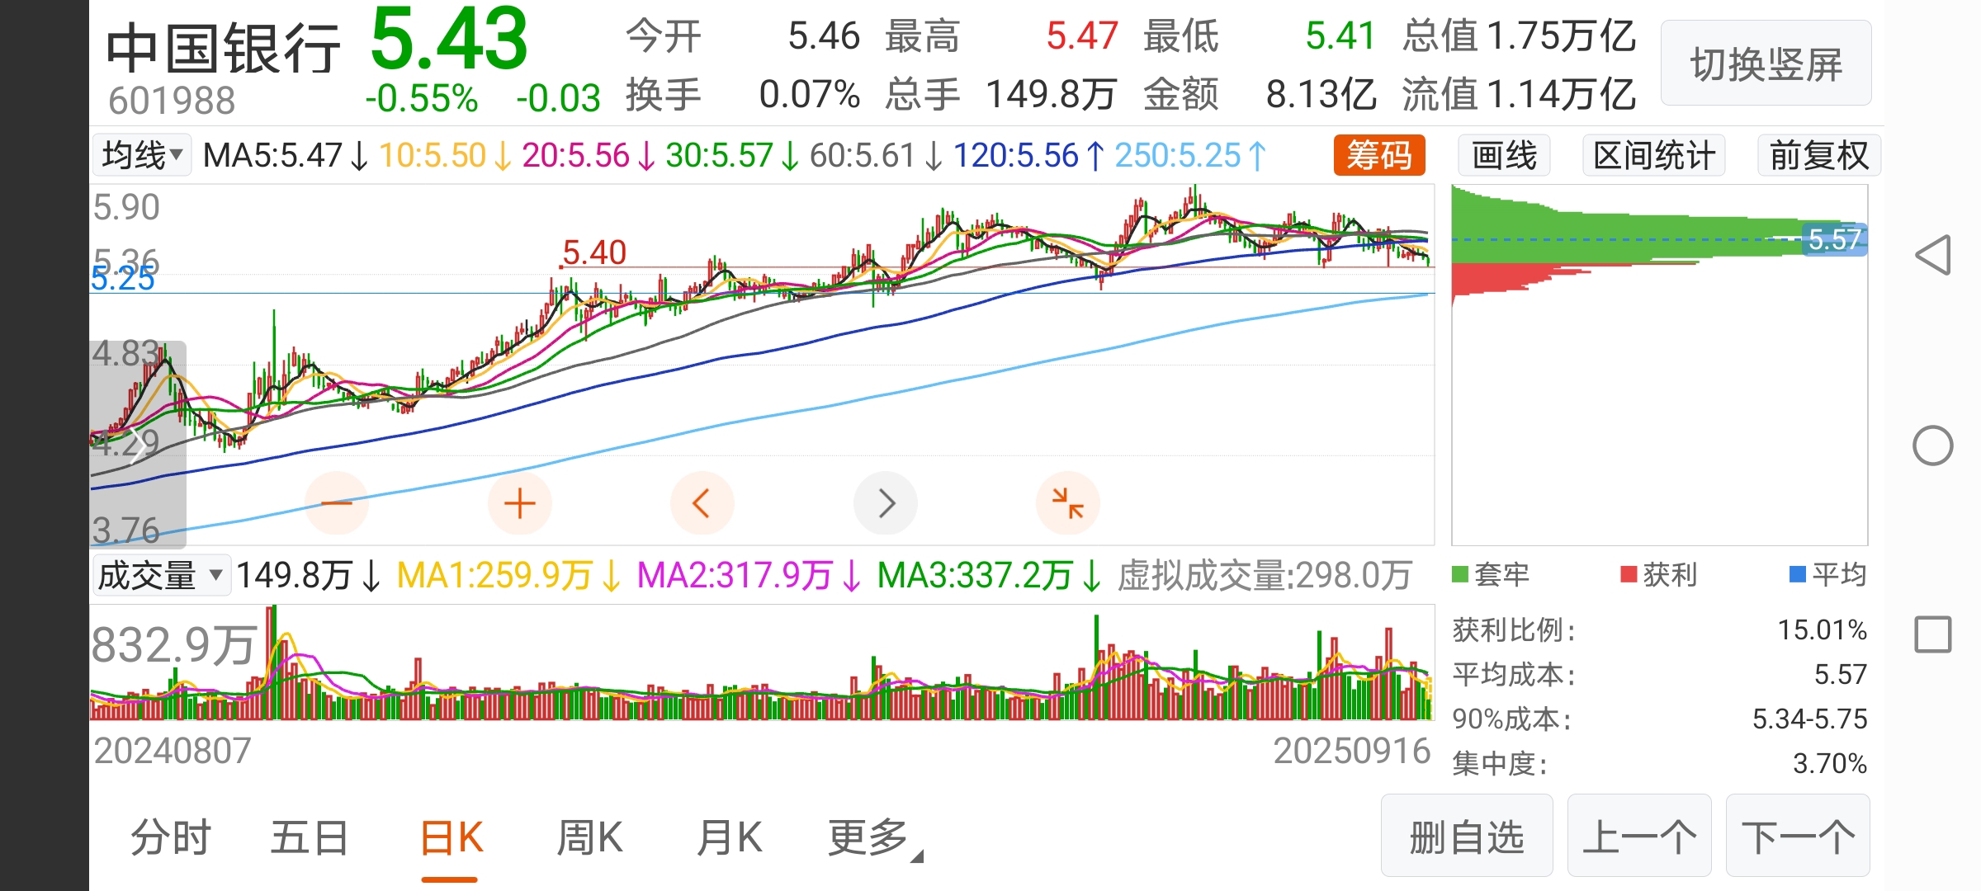Tap Android home circle button
1981x891 pixels.
tap(1933, 446)
